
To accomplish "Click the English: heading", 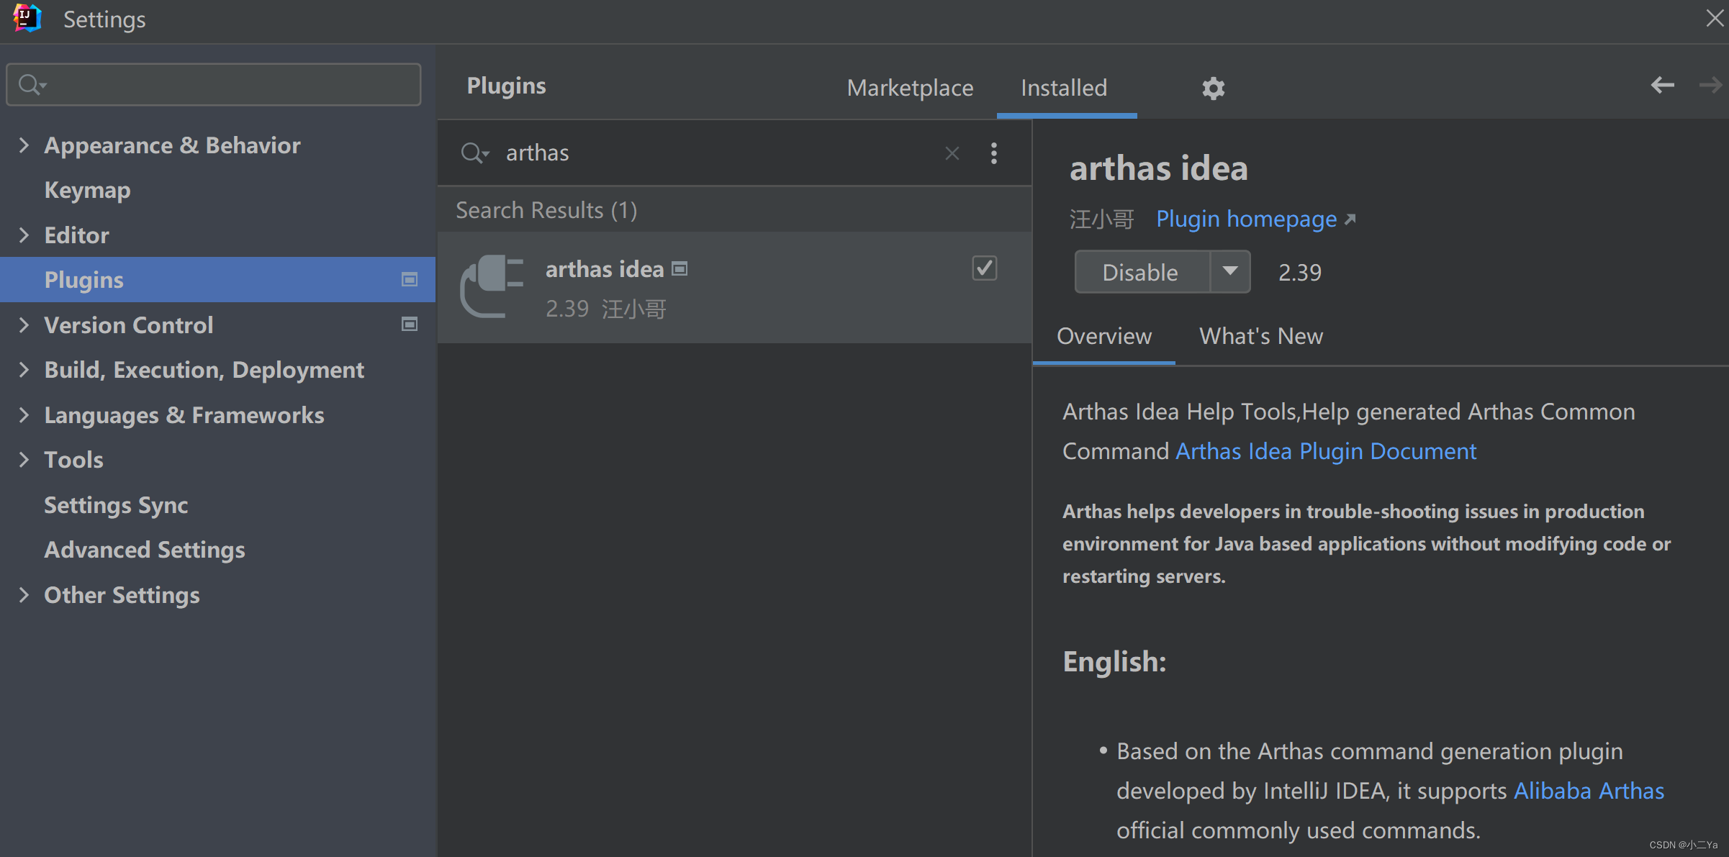I will click(1114, 661).
